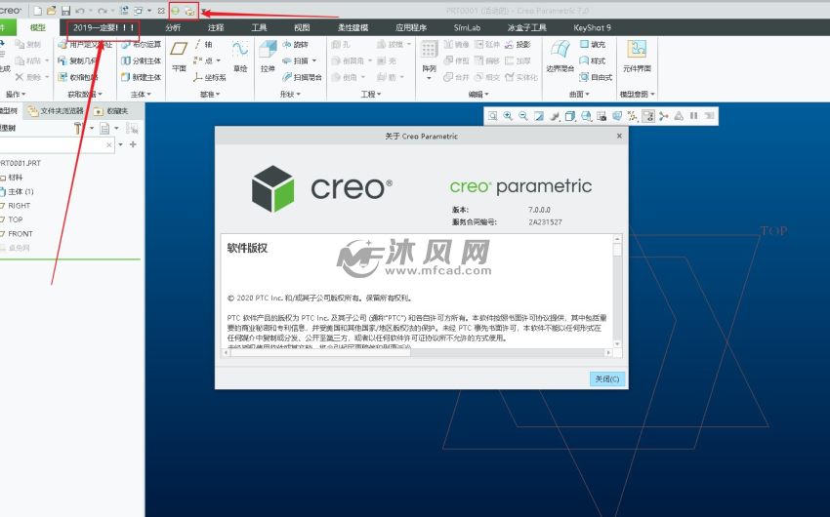Screen dimensions: 830x517
Task: Click the Regenerate model icon
Action: point(124,11)
